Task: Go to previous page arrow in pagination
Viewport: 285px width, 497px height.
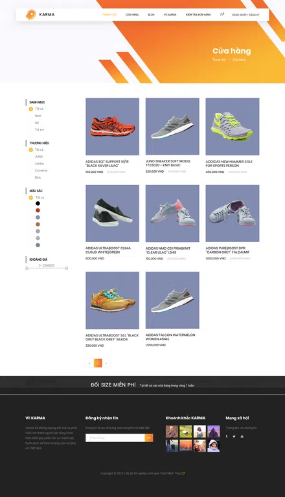Action: pyautogui.click(x=89, y=363)
